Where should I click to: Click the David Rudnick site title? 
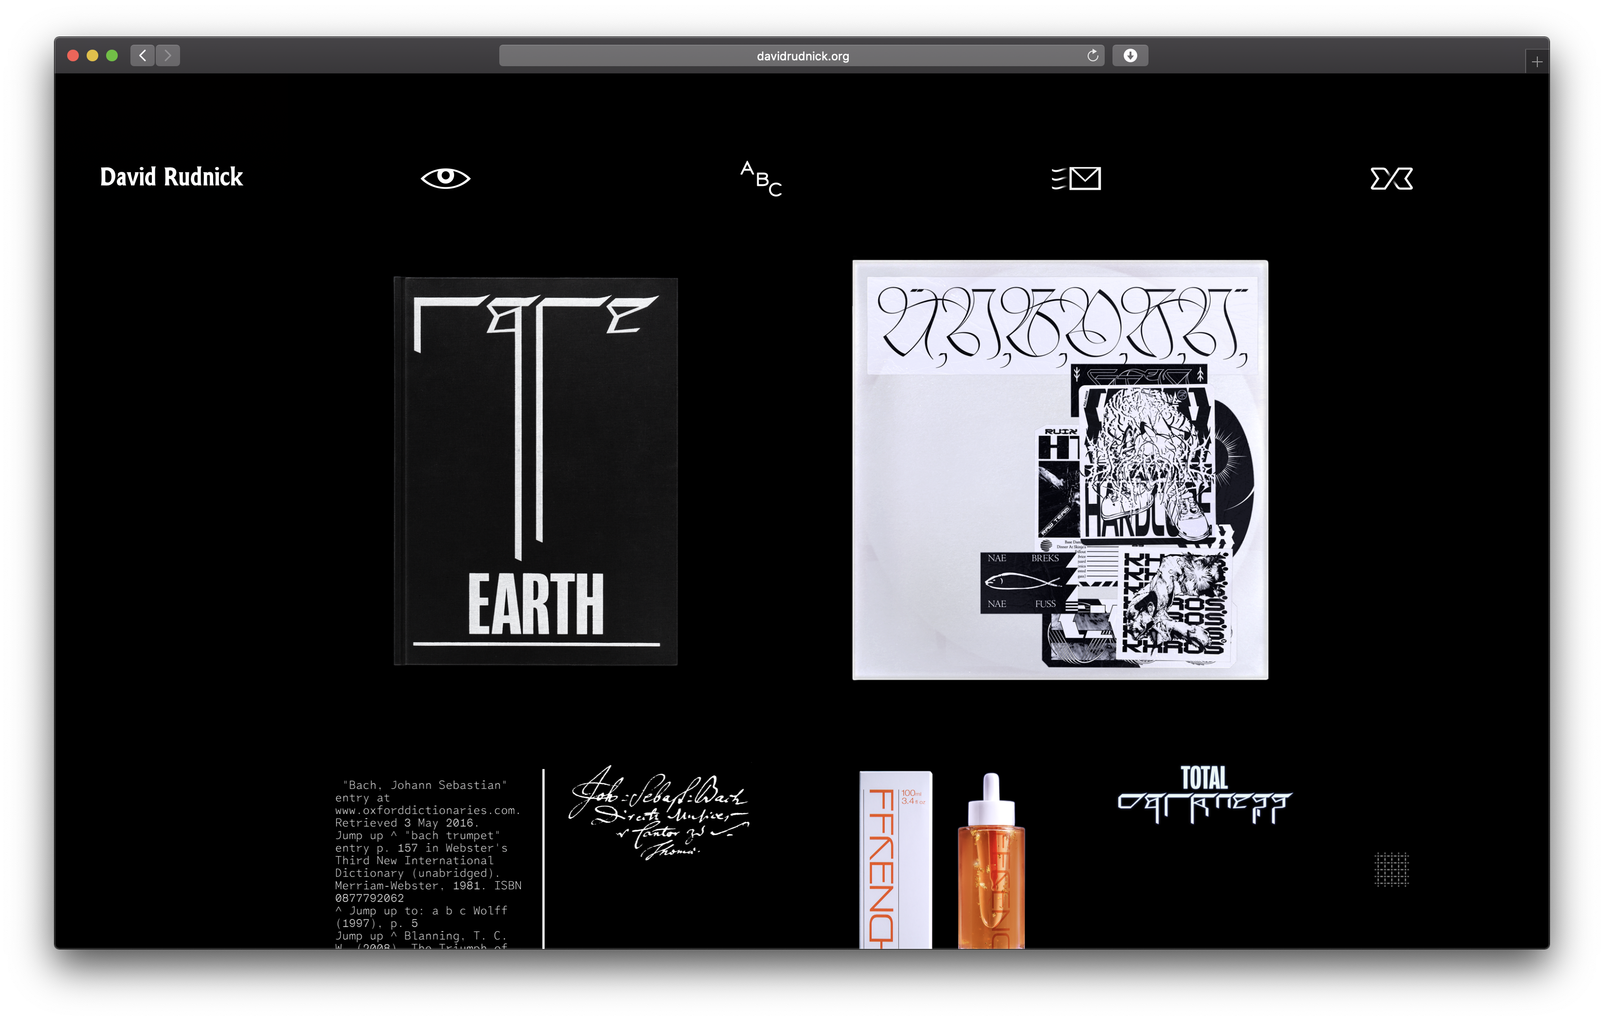(171, 177)
